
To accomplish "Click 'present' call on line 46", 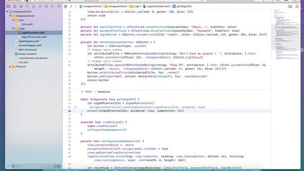I will 93,111.
